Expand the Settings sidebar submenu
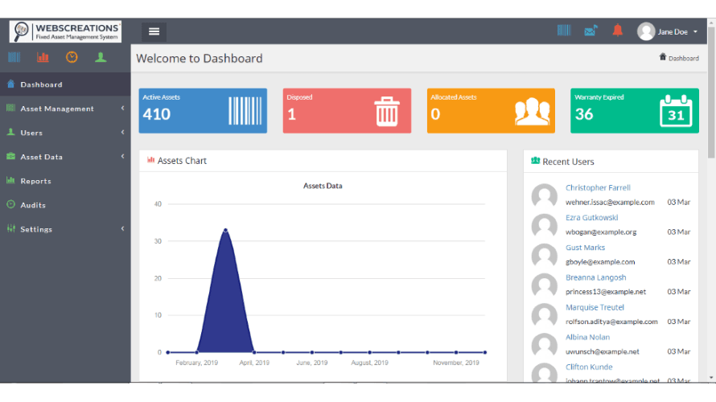The width and height of the screenshot is (716, 402). click(x=64, y=229)
